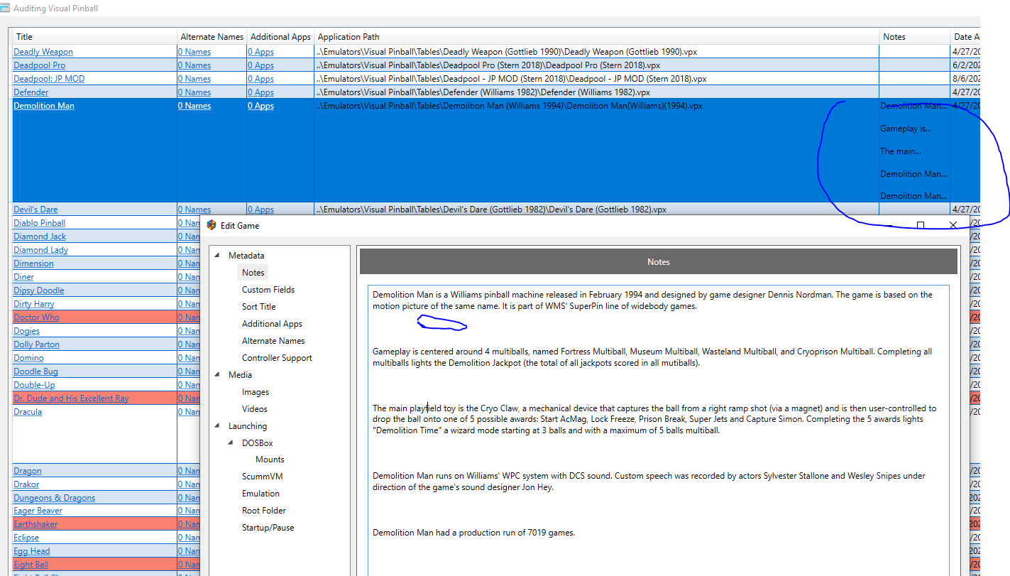Open the Deadpool: JP MOD title link
Image resolution: width=1010 pixels, height=576 pixels.
click(49, 79)
